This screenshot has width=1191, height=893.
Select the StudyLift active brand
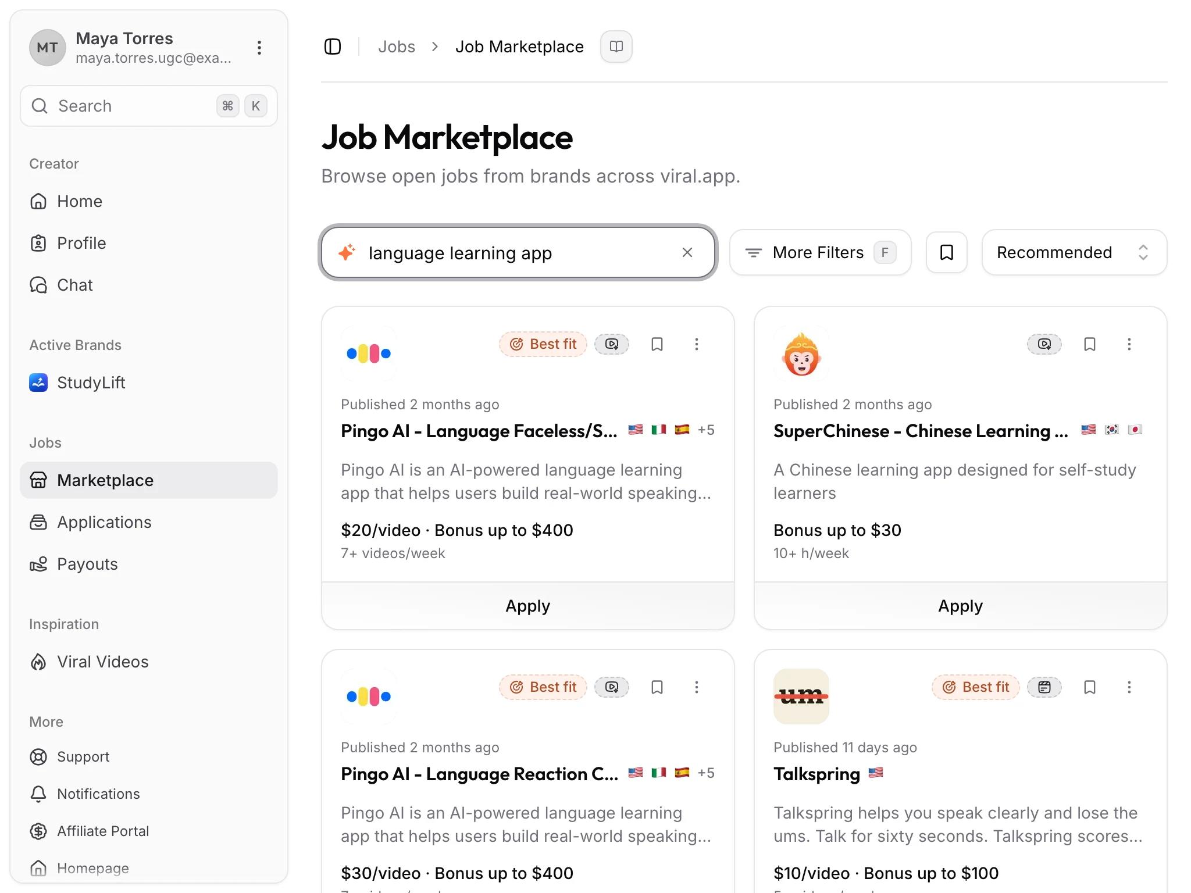pyautogui.click(x=149, y=383)
